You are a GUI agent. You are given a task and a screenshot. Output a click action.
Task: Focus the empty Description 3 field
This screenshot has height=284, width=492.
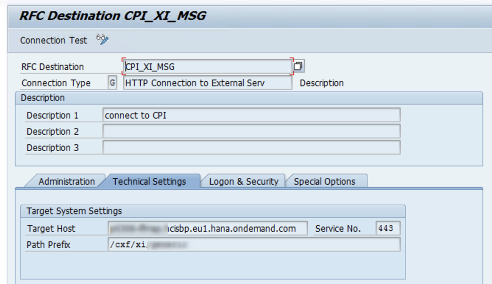[x=251, y=147]
